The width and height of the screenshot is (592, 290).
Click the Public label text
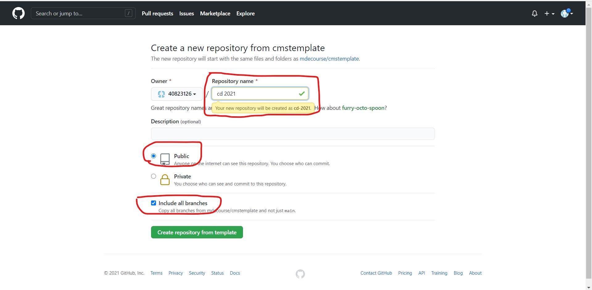pos(182,156)
